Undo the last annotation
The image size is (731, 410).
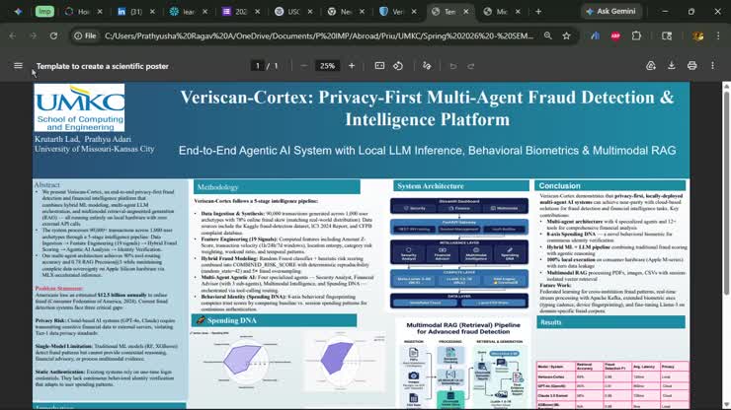click(452, 66)
